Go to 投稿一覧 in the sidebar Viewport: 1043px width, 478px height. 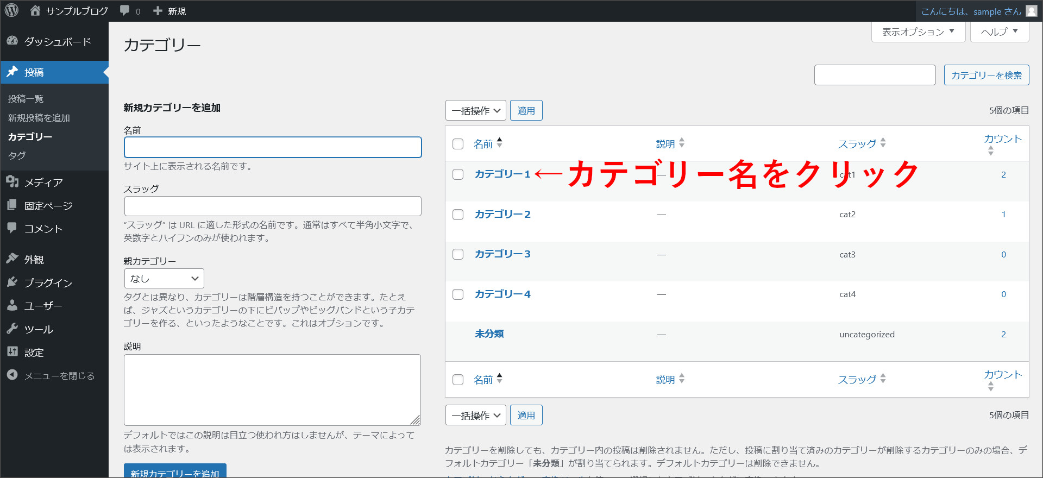pyautogui.click(x=26, y=99)
